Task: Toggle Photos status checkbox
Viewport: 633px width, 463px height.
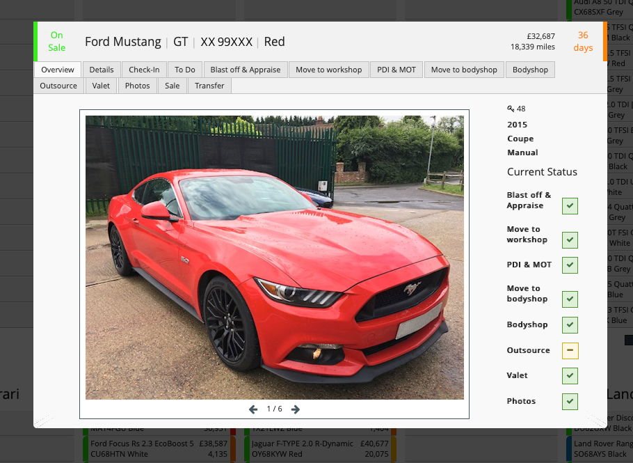Action: (570, 402)
